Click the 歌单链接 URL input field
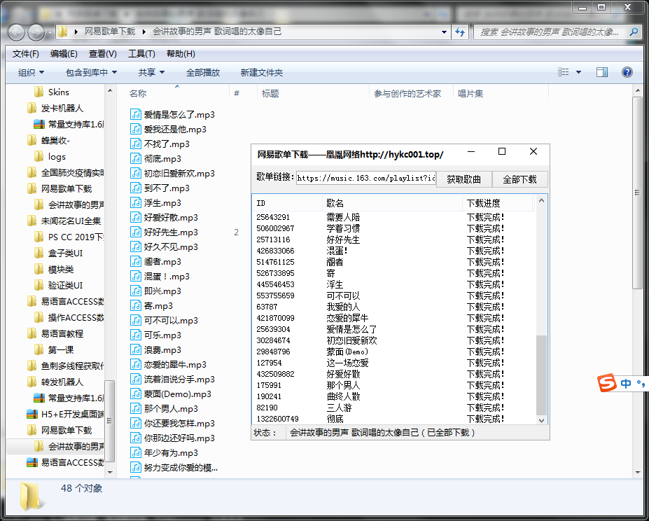 (x=366, y=178)
